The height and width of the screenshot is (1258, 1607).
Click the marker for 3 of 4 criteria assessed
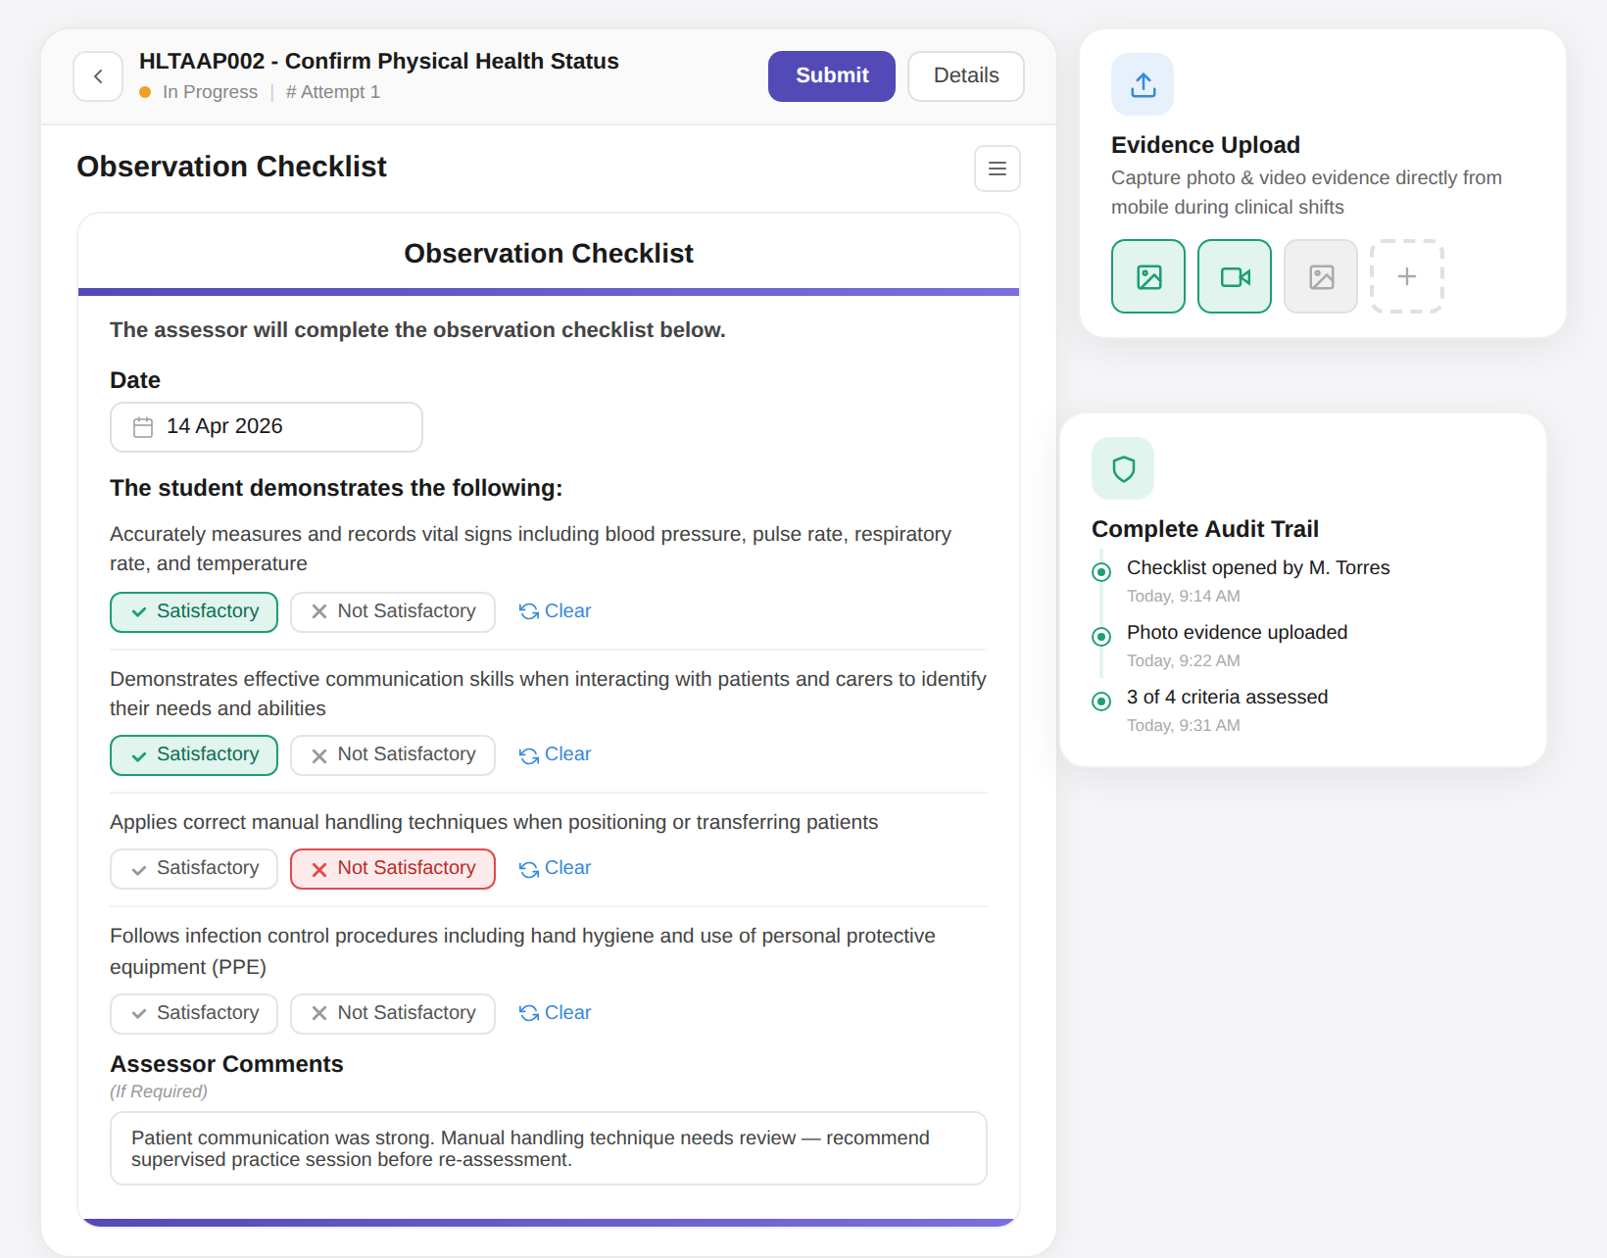point(1101,701)
